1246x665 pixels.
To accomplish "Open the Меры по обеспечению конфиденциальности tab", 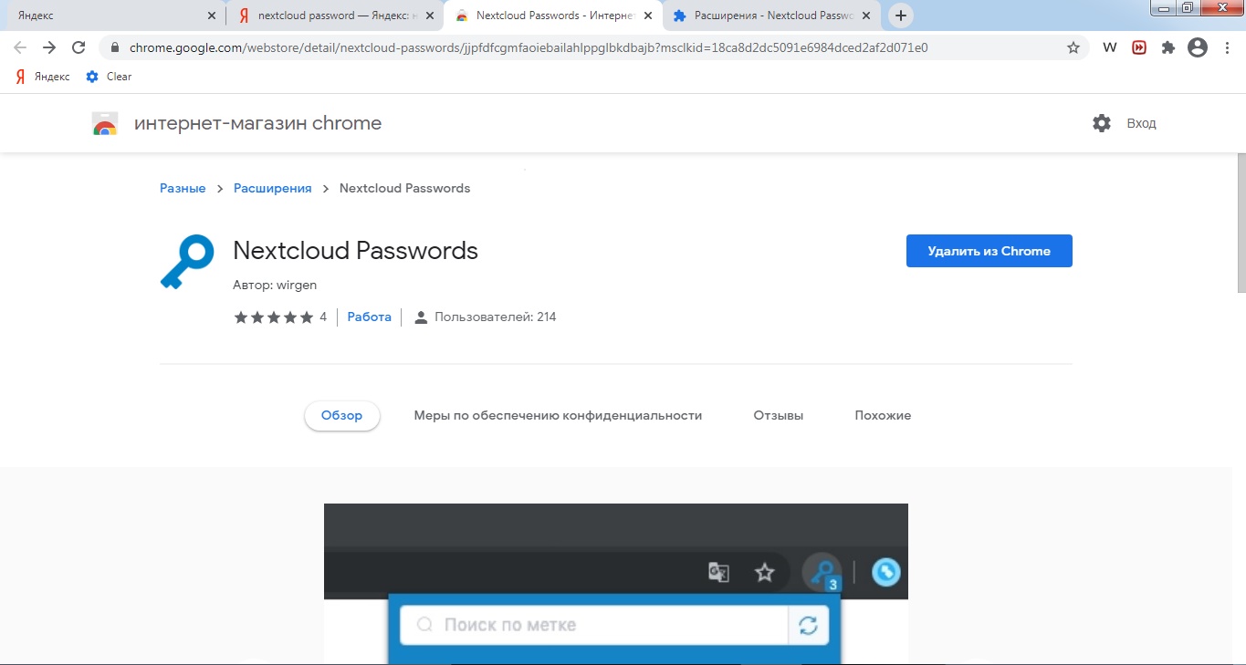I will (x=558, y=415).
